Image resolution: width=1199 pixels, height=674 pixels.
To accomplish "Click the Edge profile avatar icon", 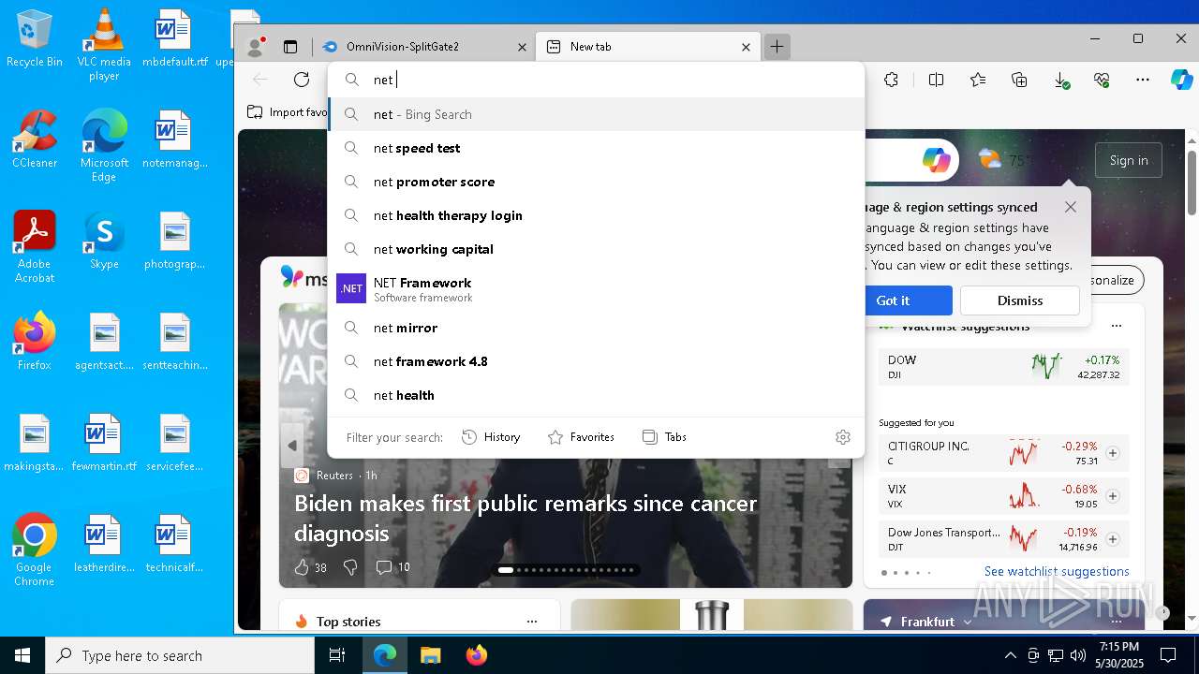I will 254,46.
